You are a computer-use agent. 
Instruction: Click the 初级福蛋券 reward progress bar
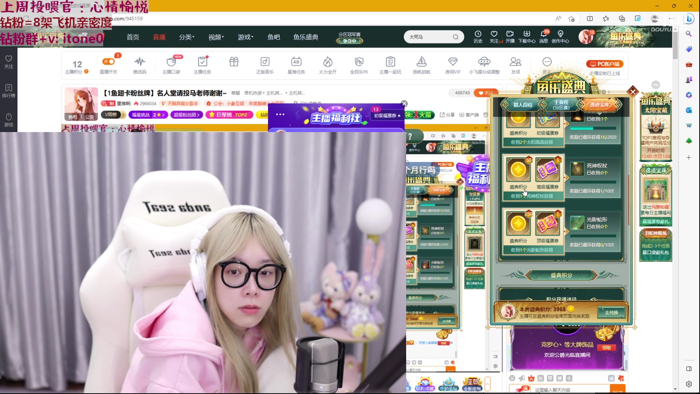pos(594,128)
